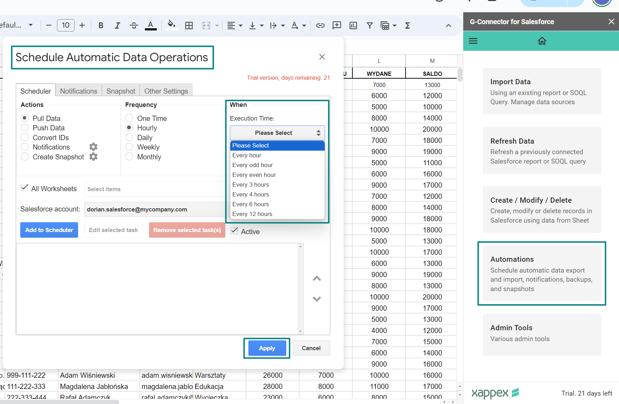The width and height of the screenshot is (619, 404).
Task: Uncheck the Active checkbox
Action: click(x=234, y=230)
